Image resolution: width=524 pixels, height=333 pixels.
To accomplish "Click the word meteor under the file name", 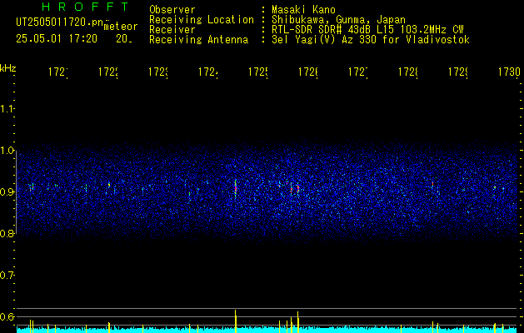I will click(121, 27).
